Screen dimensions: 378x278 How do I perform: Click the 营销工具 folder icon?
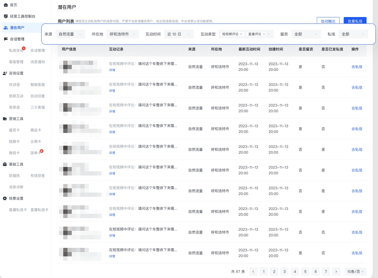(5, 119)
